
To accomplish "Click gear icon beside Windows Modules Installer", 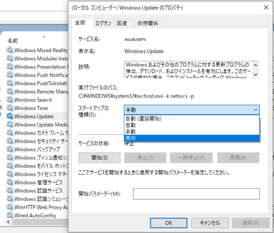I will (10, 58).
